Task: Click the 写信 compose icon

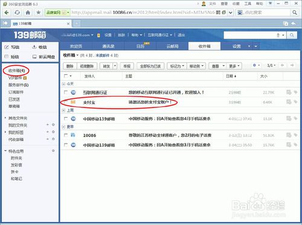Action: [7, 47]
